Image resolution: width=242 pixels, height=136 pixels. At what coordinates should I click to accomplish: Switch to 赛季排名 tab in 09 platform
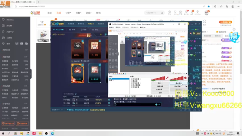[81, 24]
